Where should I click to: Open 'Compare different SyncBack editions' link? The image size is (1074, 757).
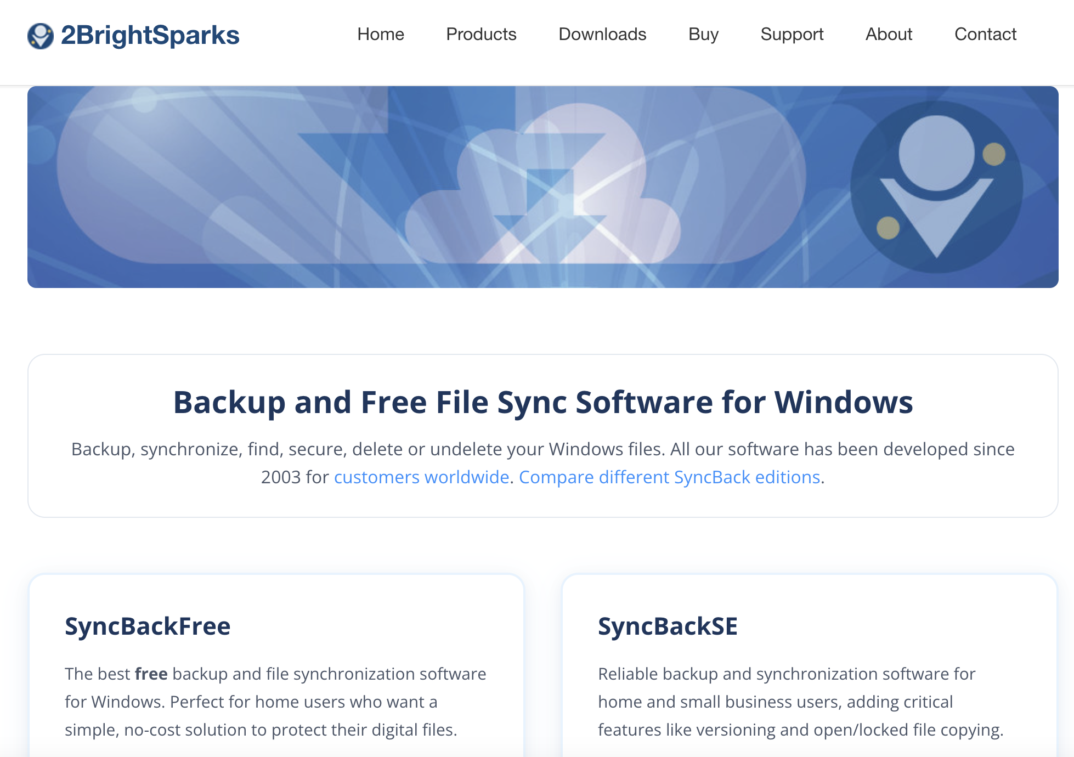point(669,477)
